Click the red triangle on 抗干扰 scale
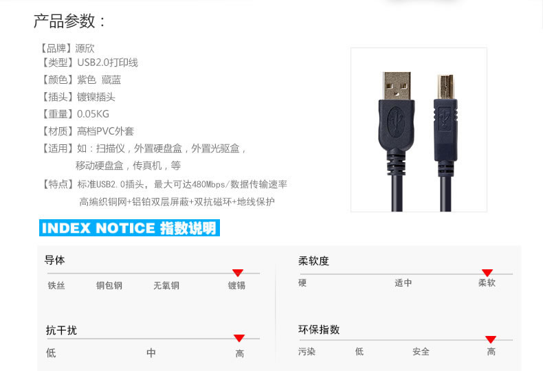Viewport: 543px width, 371px height. click(x=239, y=338)
